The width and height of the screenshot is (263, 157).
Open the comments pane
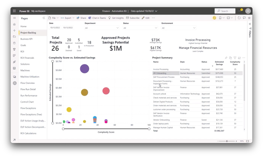tap(244, 18)
